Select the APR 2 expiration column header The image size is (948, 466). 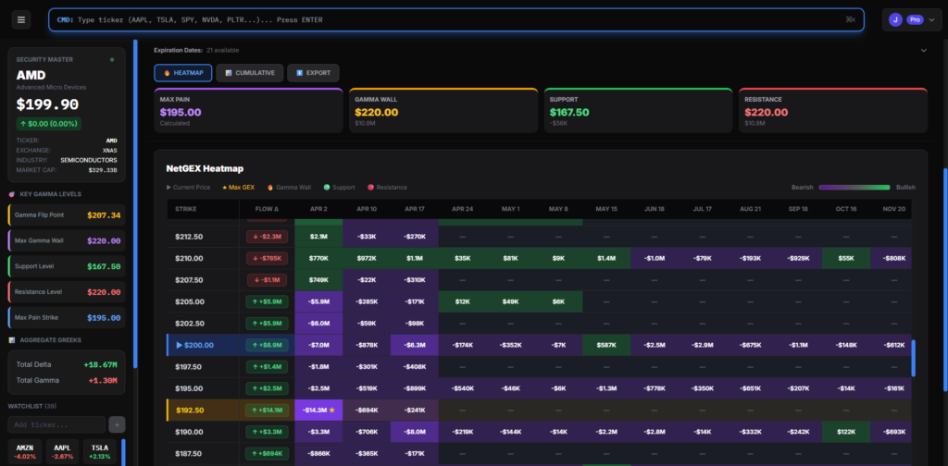coord(318,209)
